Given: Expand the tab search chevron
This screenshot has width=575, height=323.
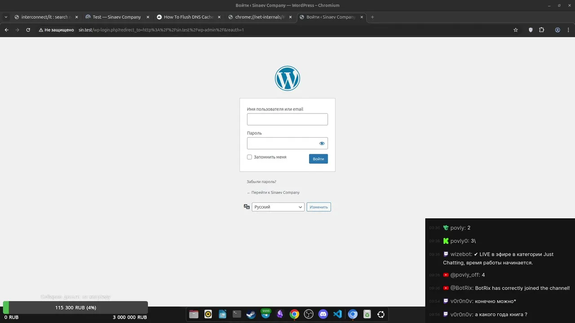Looking at the screenshot, I should coord(6,17).
